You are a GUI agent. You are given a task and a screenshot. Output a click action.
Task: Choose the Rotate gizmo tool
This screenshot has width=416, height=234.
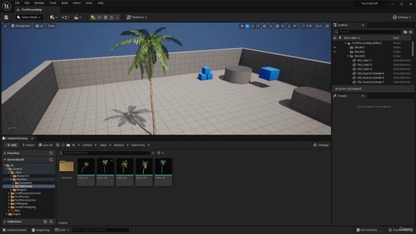(x=253, y=26)
